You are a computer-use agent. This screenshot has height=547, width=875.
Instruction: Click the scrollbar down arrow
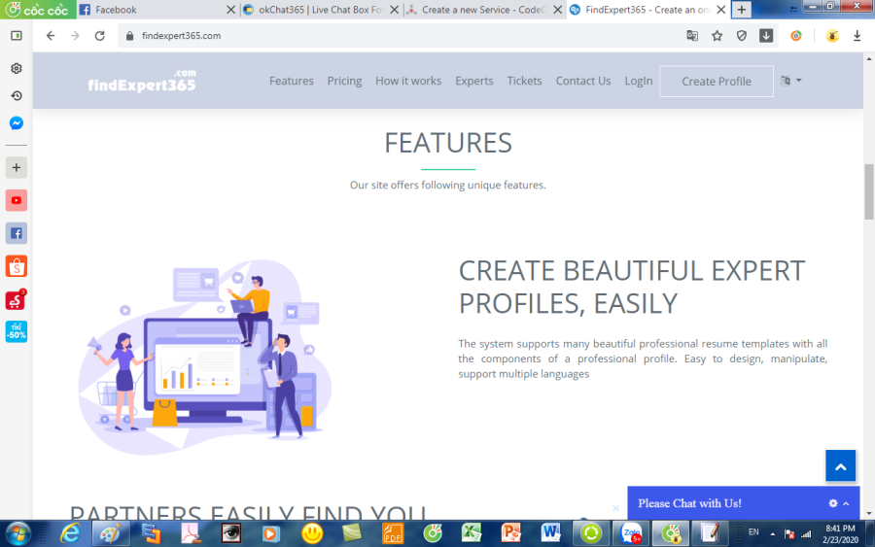[869, 513]
